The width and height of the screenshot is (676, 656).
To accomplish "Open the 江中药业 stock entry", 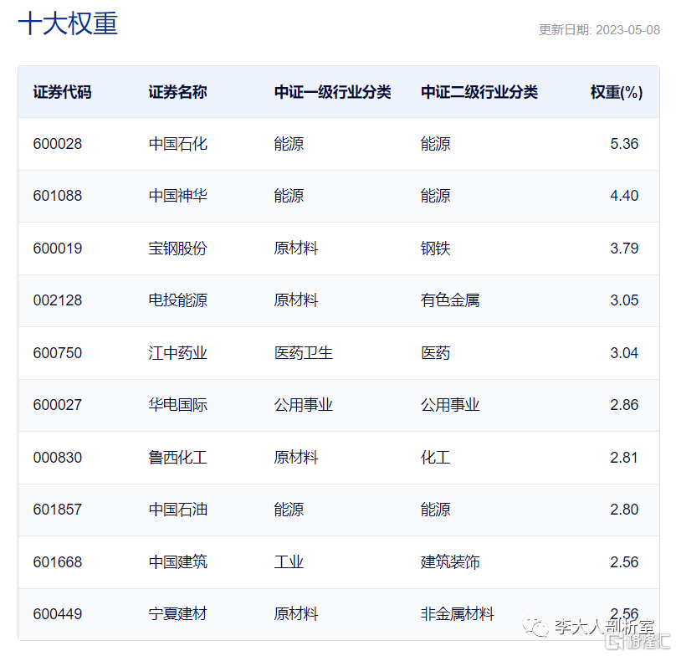I will pos(177,353).
